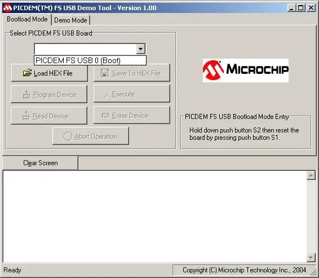Click the Abort Operation button label
Image resolution: width=319 pixels, height=278 pixels.
[x=96, y=136]
